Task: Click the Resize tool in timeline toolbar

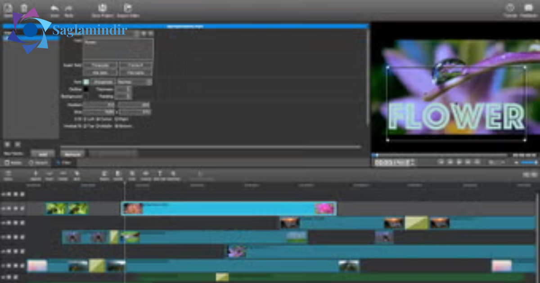Action: 104,173
